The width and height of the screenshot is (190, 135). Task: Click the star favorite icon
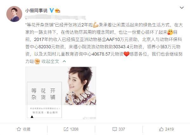point(19,129)
